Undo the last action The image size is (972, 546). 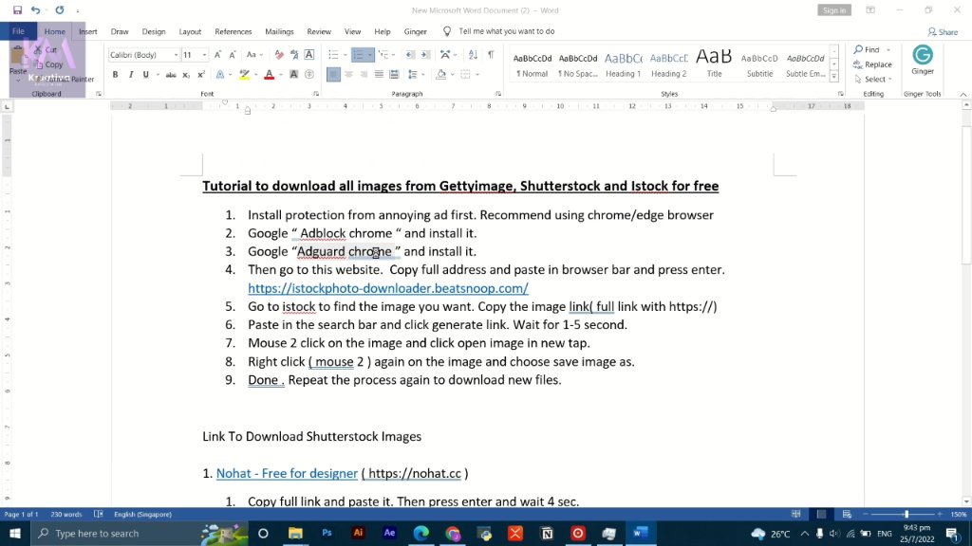tap(35, 9)
